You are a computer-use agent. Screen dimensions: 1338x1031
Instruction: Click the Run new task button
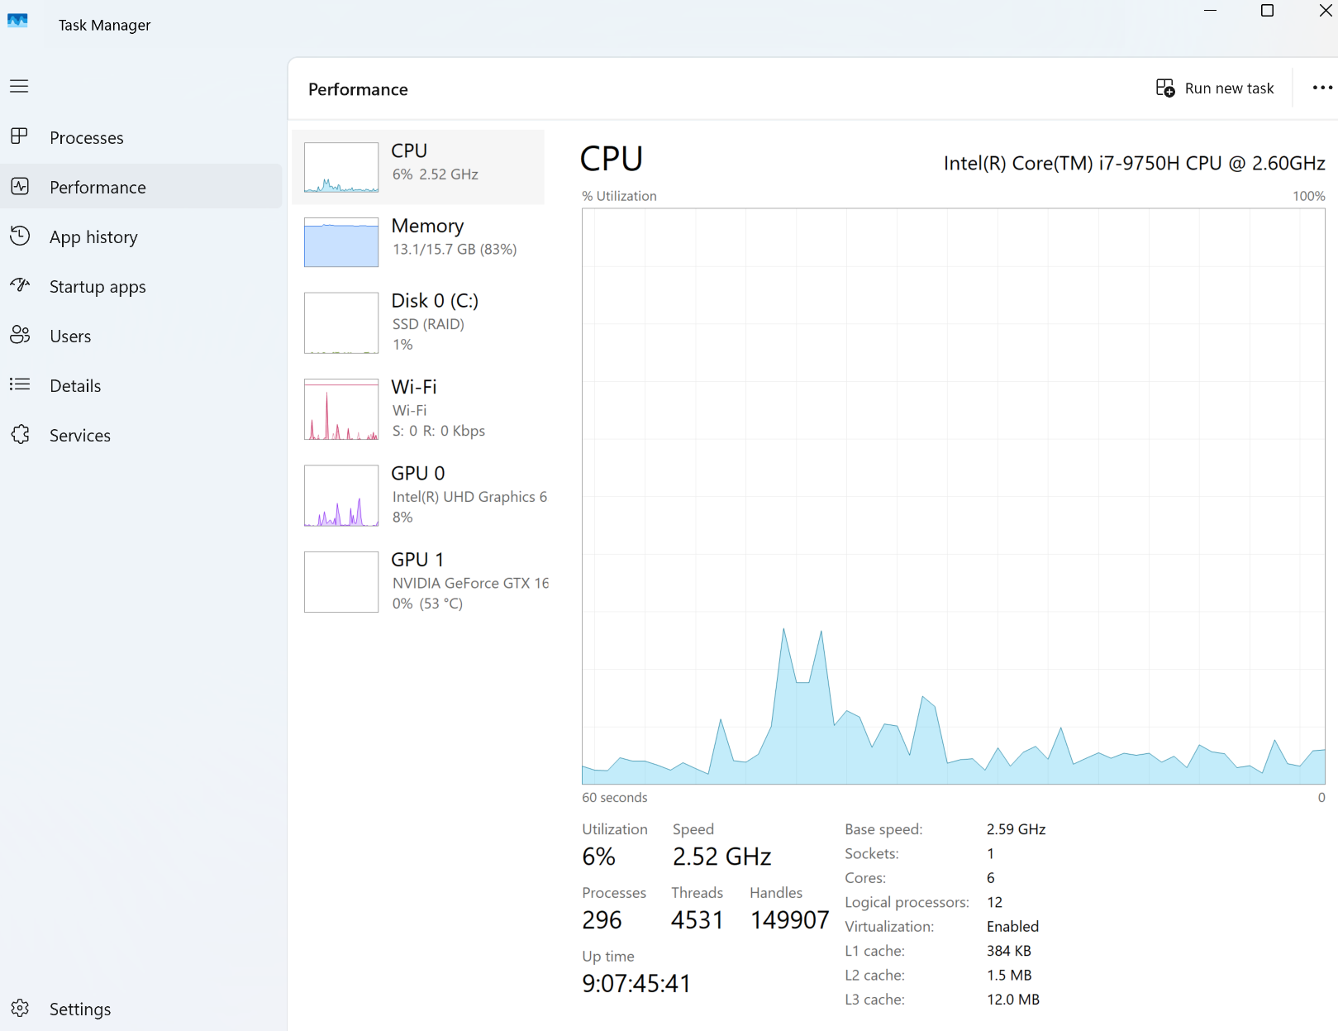click(x=1216, y=88)
